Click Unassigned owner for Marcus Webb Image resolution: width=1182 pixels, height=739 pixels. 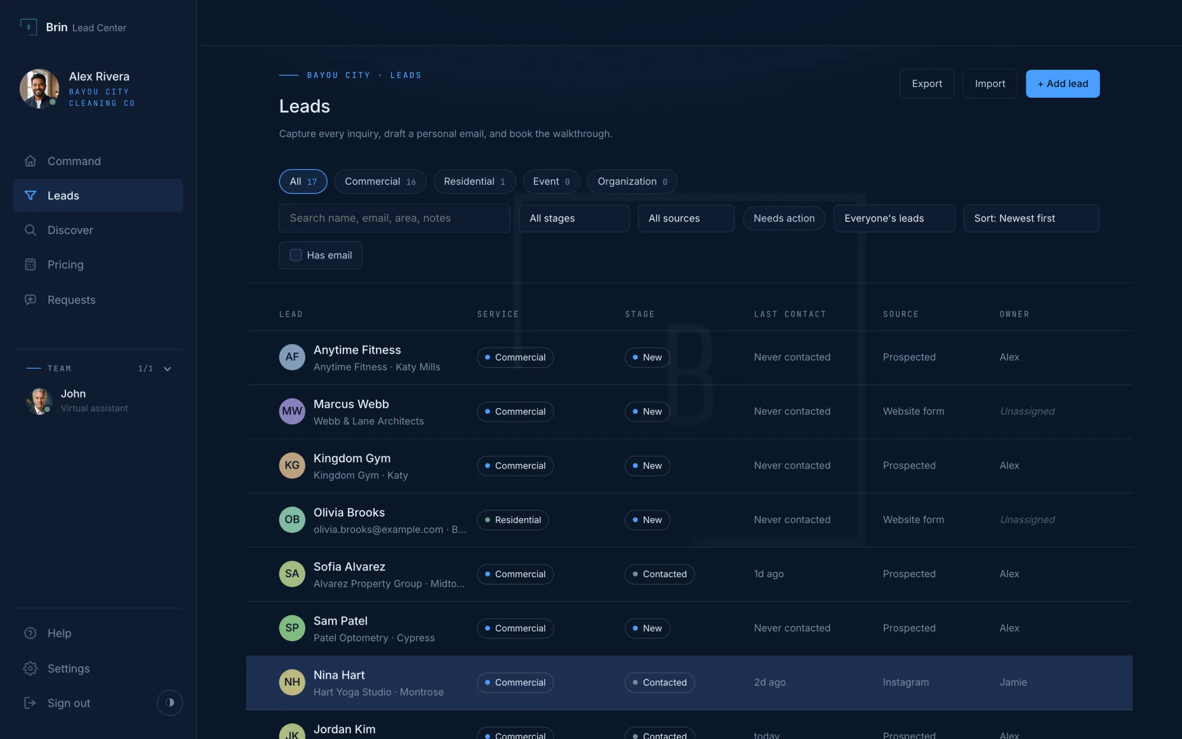click(1027, 411)
